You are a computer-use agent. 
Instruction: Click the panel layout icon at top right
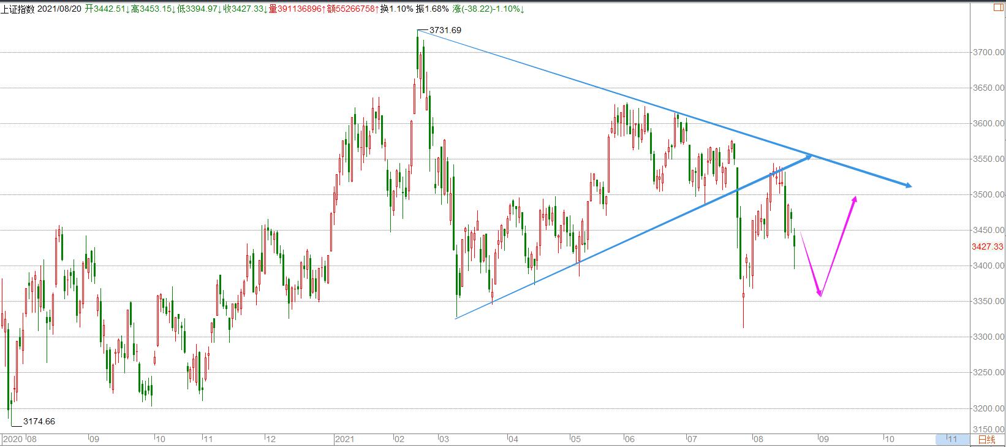point(1000,8)
